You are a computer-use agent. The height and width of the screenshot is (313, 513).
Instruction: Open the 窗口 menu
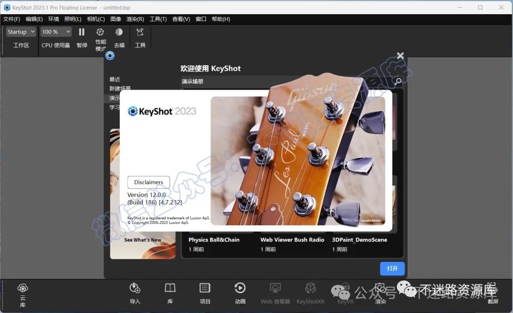pos(201,19)
